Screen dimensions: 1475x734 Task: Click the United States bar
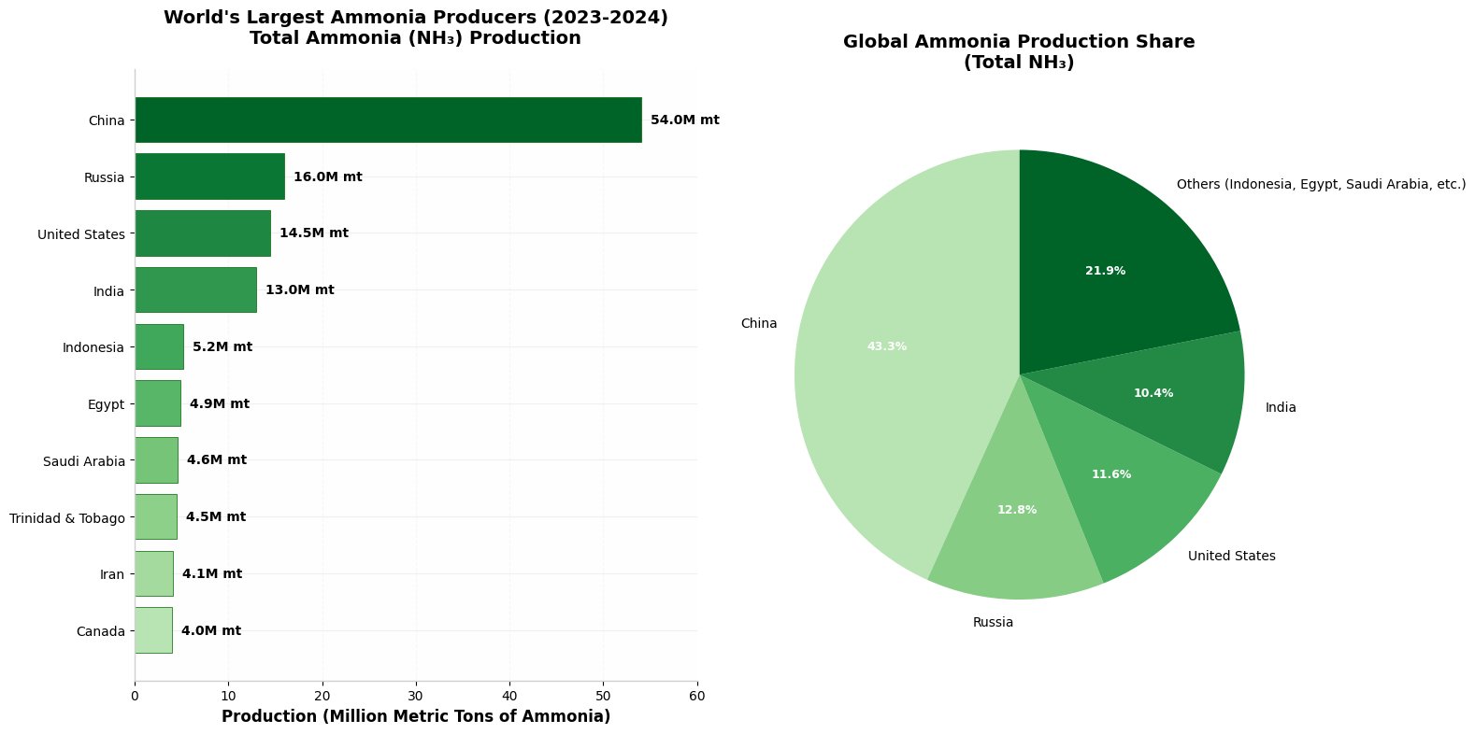click(x=203, y=233)
